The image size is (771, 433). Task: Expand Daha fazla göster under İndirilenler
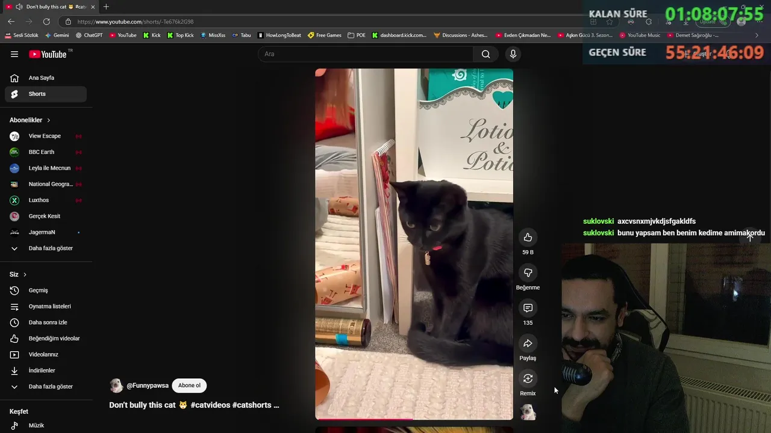click(x=46, y=387)
